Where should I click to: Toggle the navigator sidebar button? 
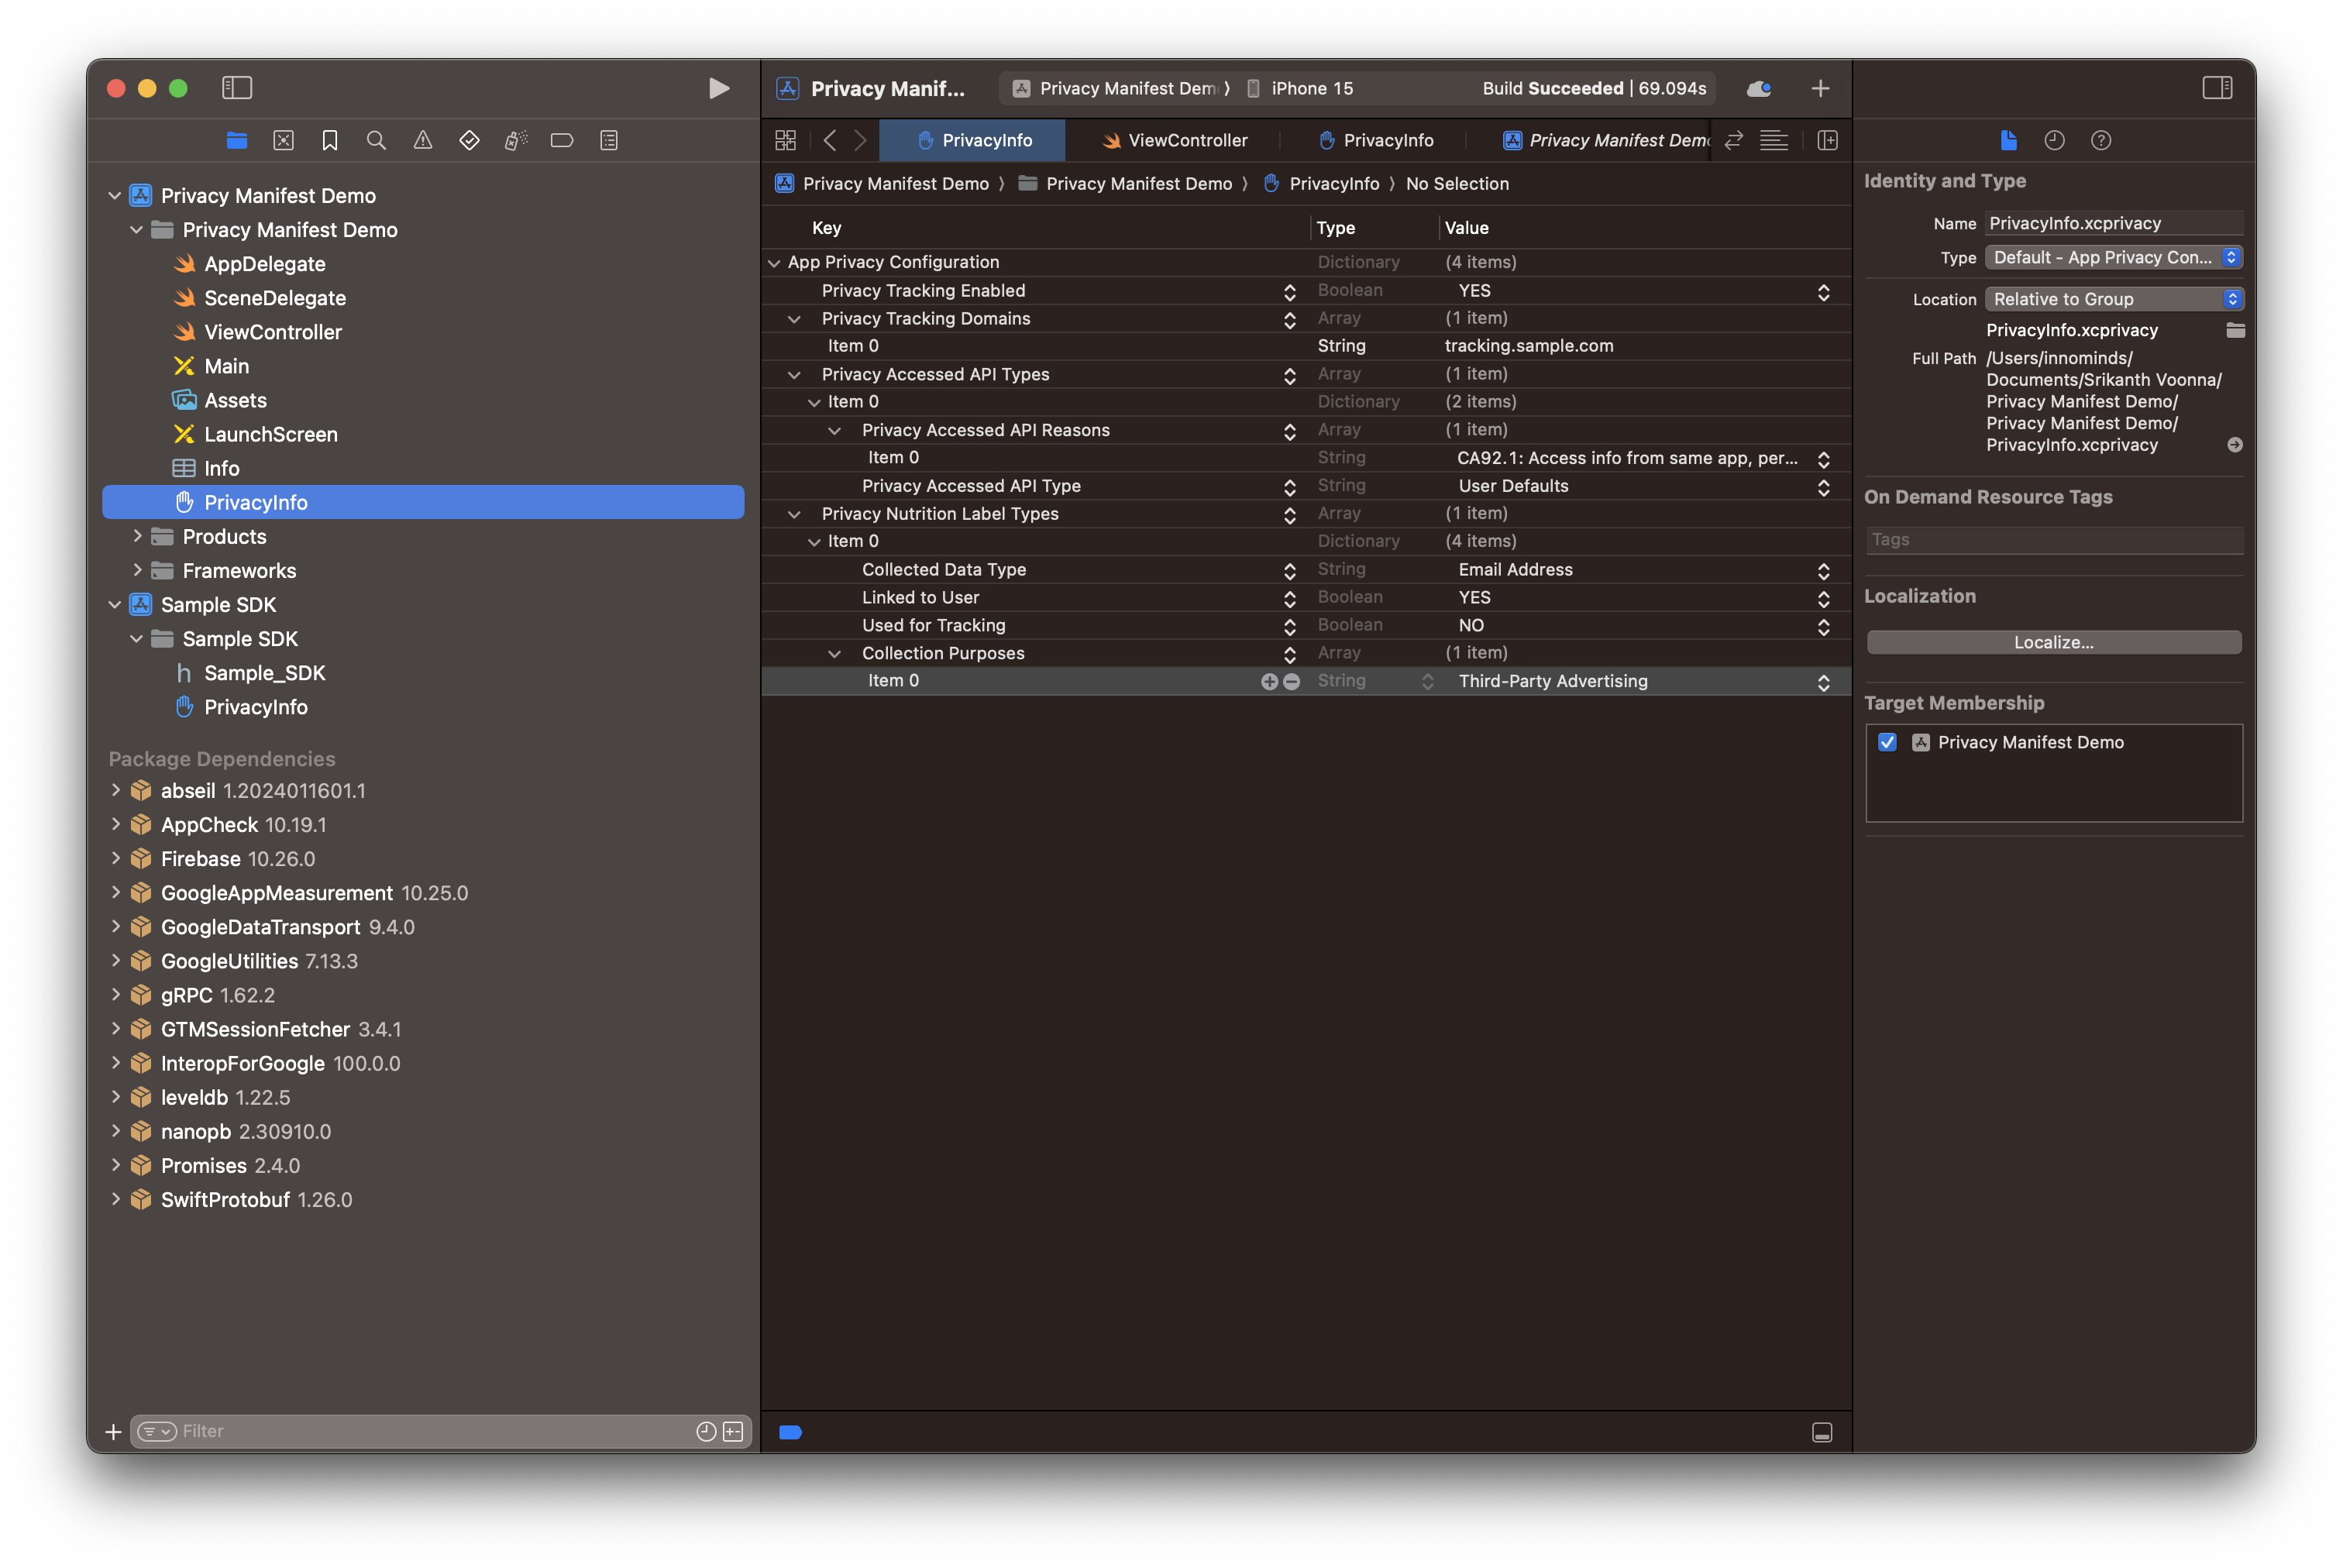(237, 88)
